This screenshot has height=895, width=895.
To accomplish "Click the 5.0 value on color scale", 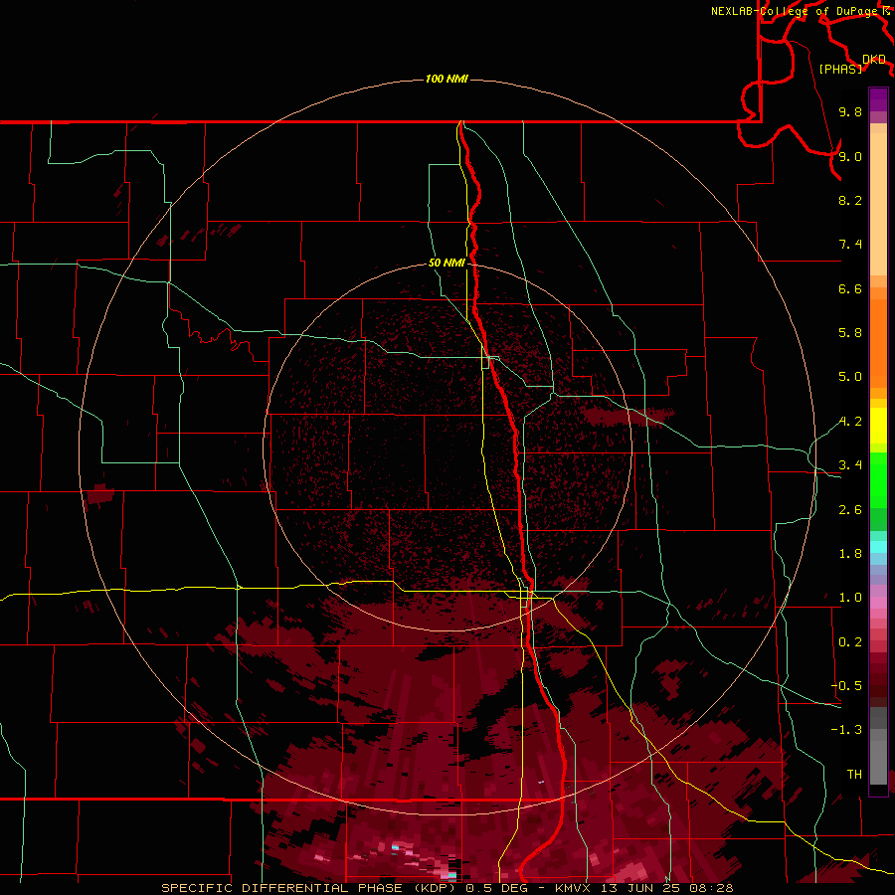I will click(850, 377).
